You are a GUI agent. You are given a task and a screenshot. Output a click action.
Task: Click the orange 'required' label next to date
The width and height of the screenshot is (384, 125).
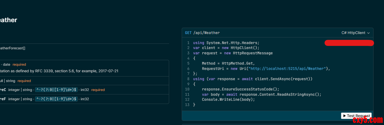coord(19,64)
